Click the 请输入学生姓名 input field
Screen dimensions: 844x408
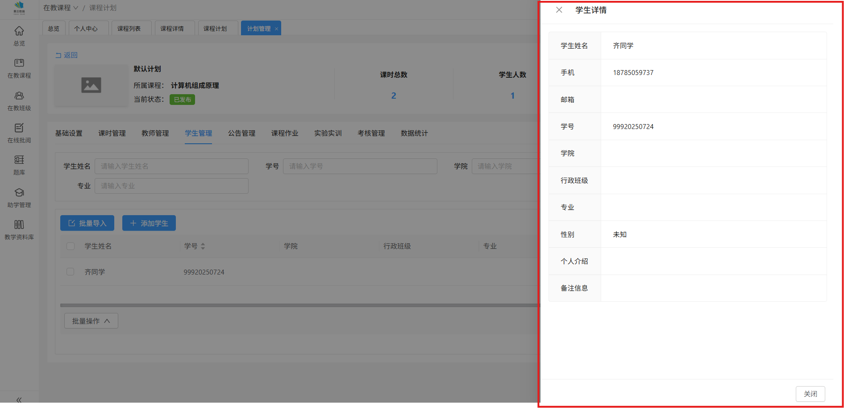click(x=171, y=167)
